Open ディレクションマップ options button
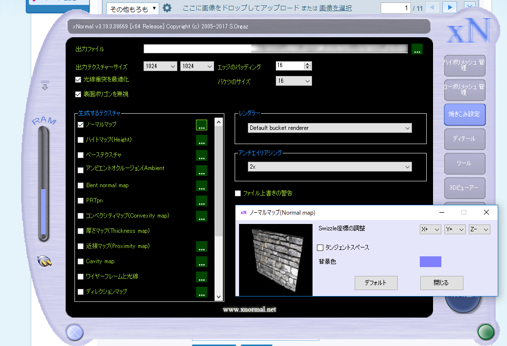Viewport: 507px width, 346px height. pyautogui.click(x=201, y=292)
